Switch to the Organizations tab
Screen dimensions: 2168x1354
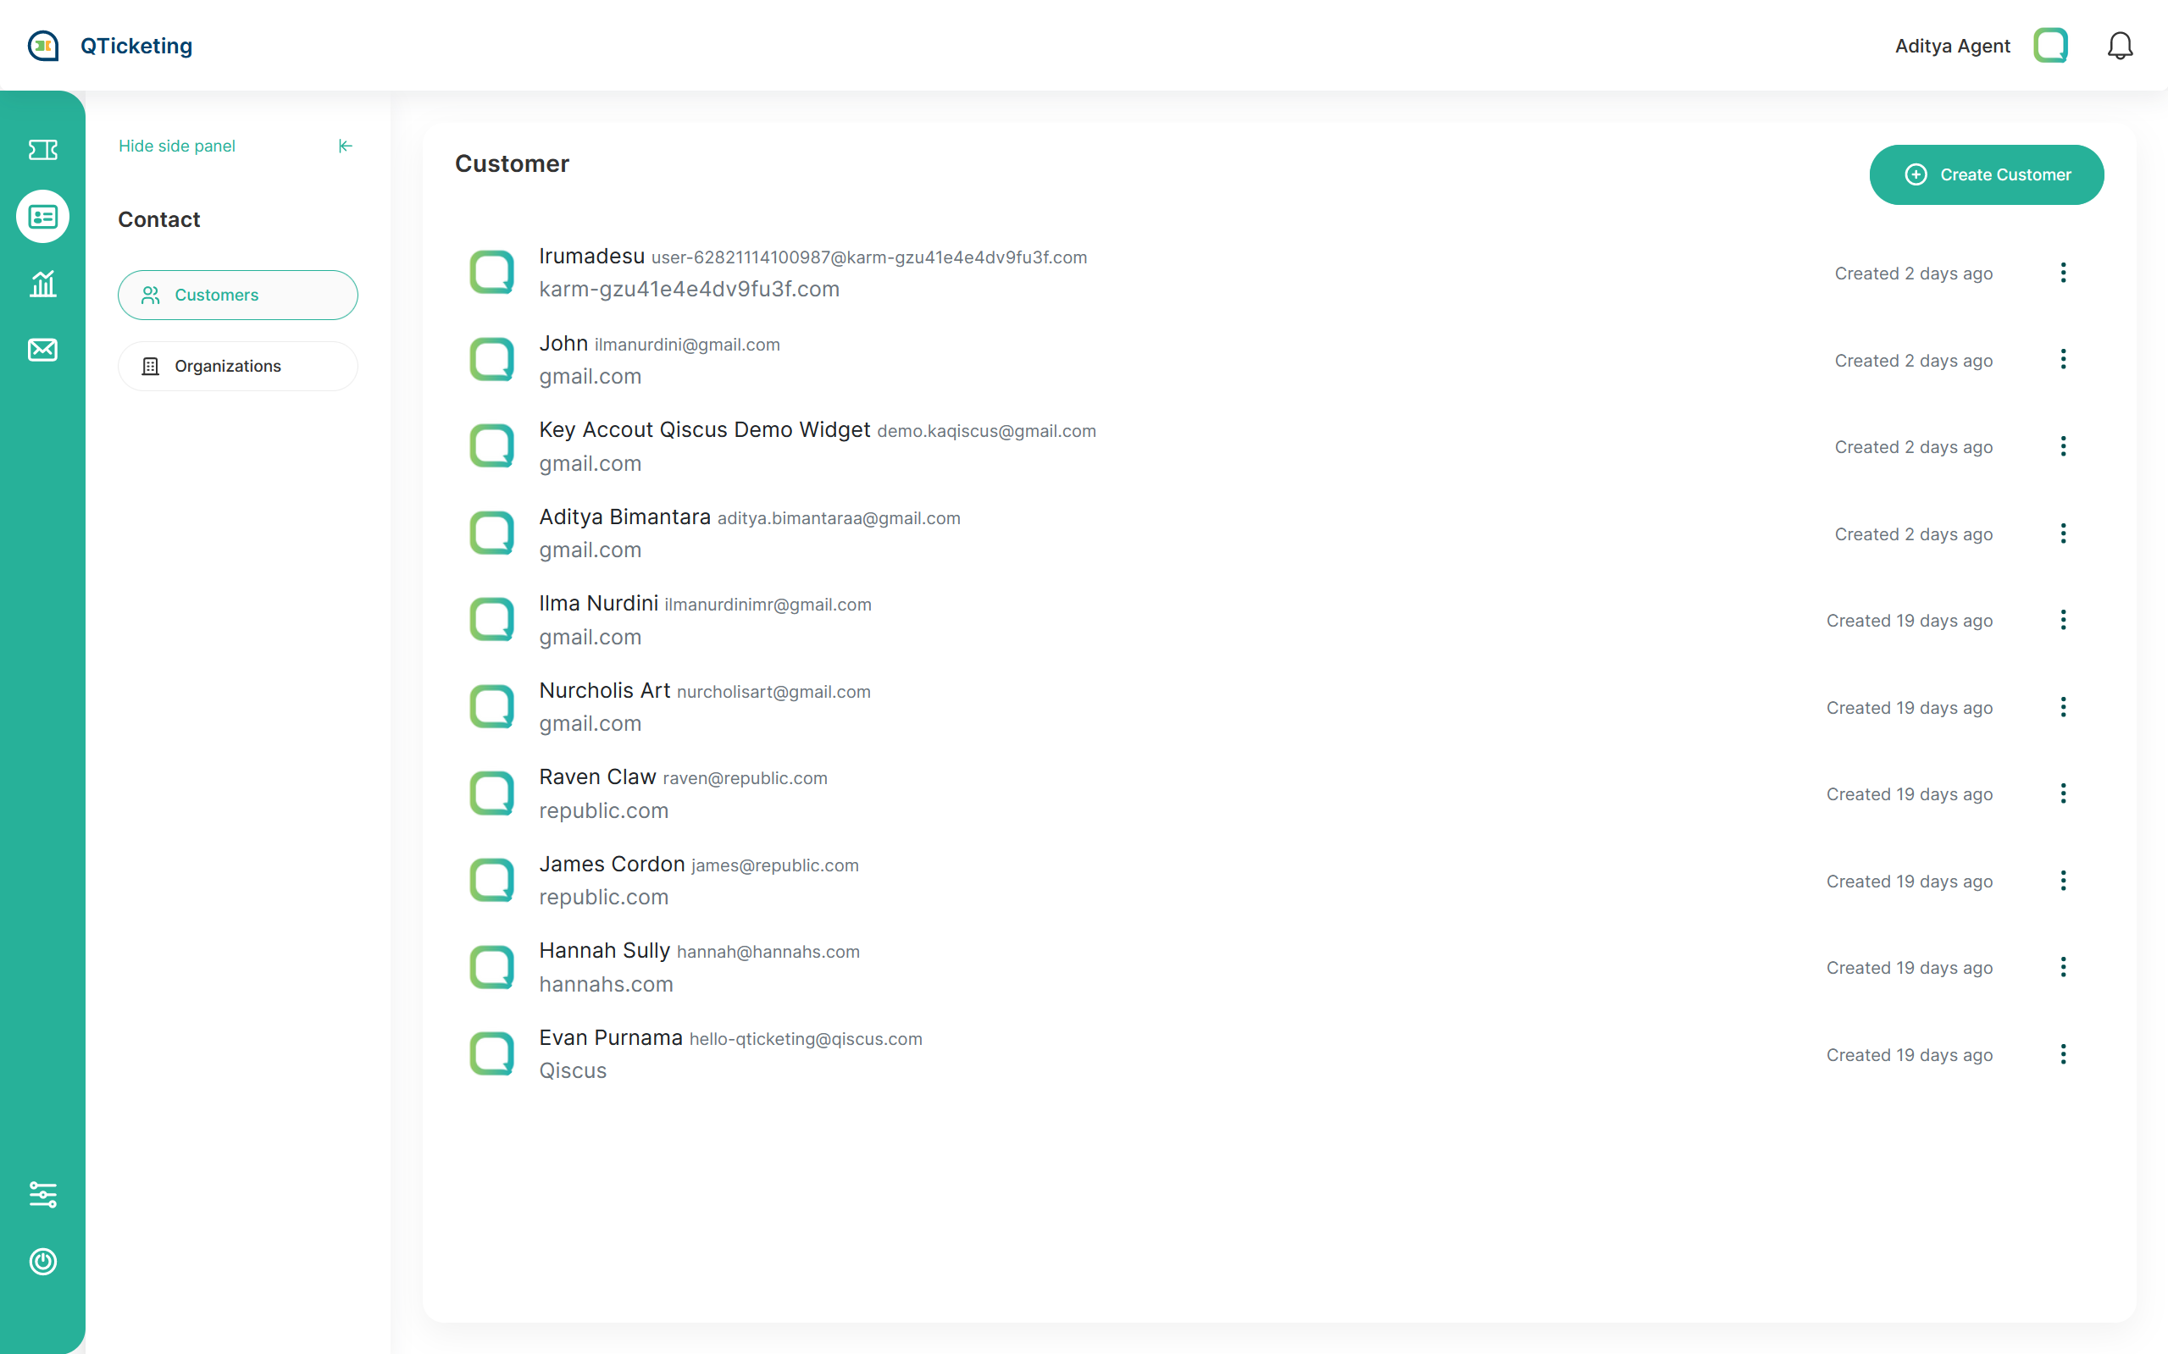[237, 367]
